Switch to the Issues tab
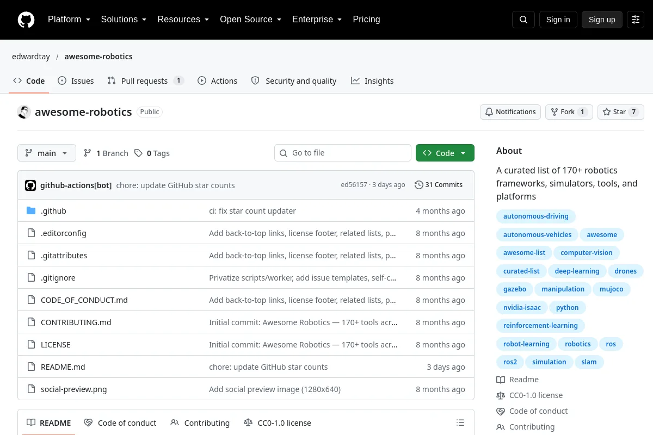 tap(76, 81)
